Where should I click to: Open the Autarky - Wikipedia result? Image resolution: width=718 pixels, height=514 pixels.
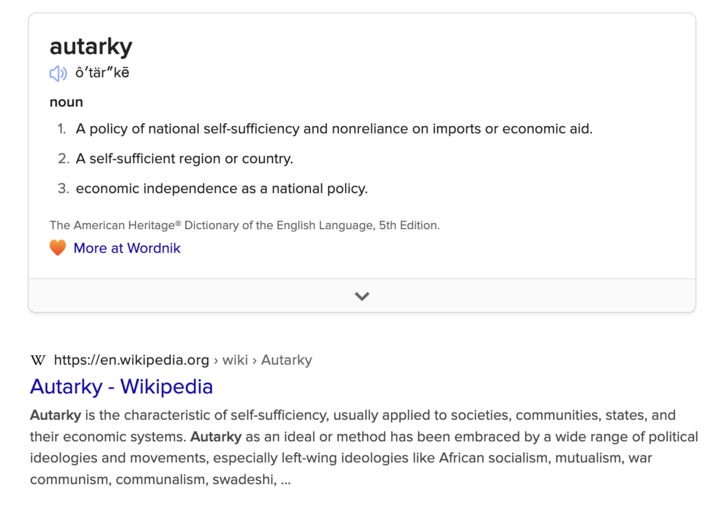122,387
